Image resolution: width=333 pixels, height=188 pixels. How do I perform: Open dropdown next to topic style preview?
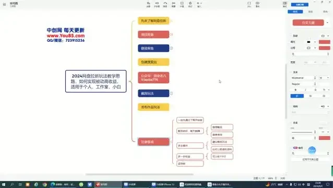(x=327, y=22)
